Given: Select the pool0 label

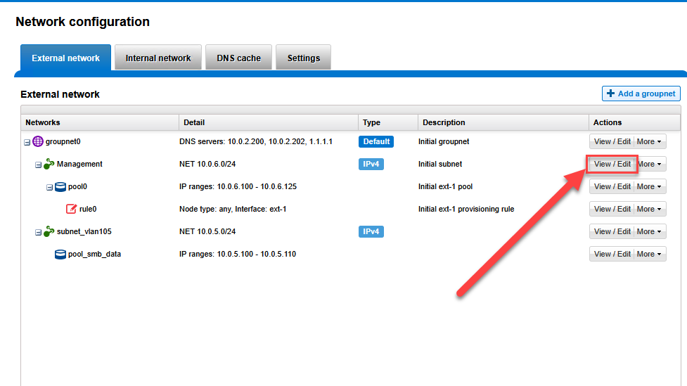Looking at the screenshot, I should pos(77,186).
